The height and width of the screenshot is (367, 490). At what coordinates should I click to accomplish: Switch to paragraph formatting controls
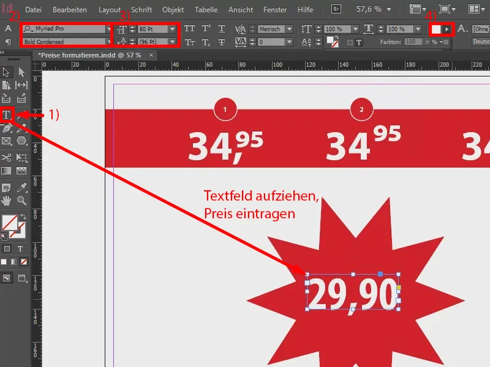point(8,42)
